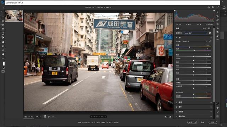This screenshot has width=227, height=127.
Task: Select the Move tool in Photoshop toolbar
Action: [x=3, y=17]
